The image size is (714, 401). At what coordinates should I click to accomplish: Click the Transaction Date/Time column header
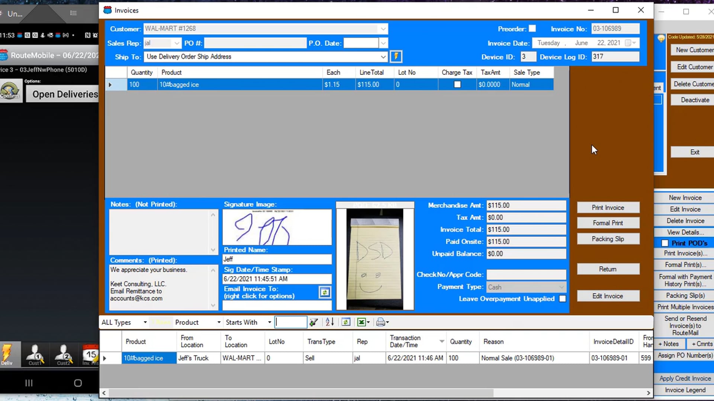pos(416,341)
